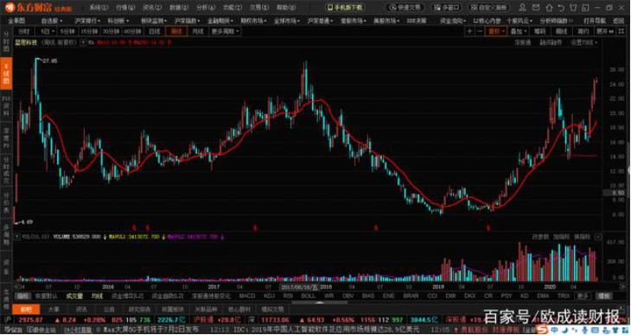This screenshot has width=631, height=335.
Task: Toggle the BOLL indicator
Action: pos(309,295)
